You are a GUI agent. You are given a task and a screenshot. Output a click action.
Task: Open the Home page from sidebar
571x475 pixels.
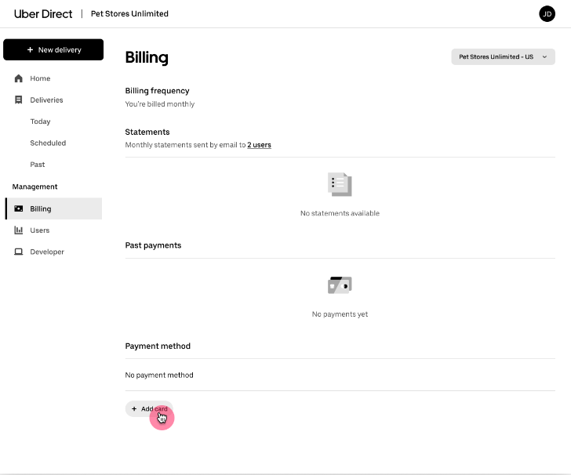point(40,78)
